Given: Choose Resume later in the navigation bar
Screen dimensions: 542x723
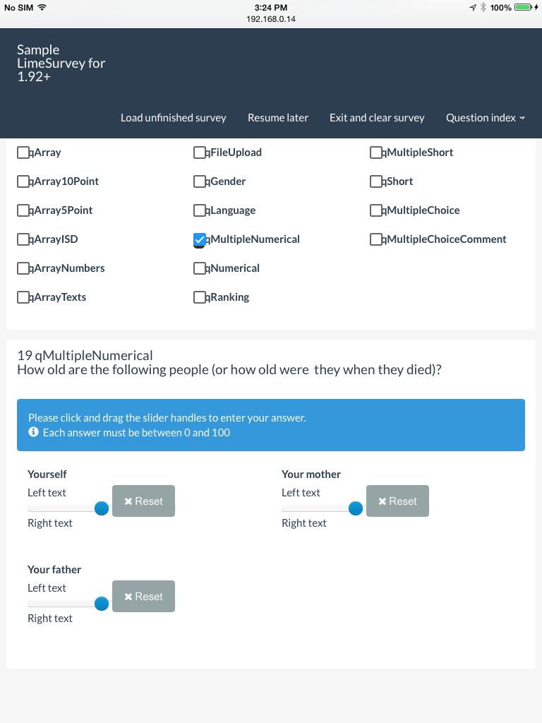Looking at the screenshot, I should click(278, 118).
